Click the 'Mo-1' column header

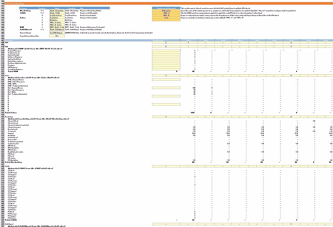(189, 40)
